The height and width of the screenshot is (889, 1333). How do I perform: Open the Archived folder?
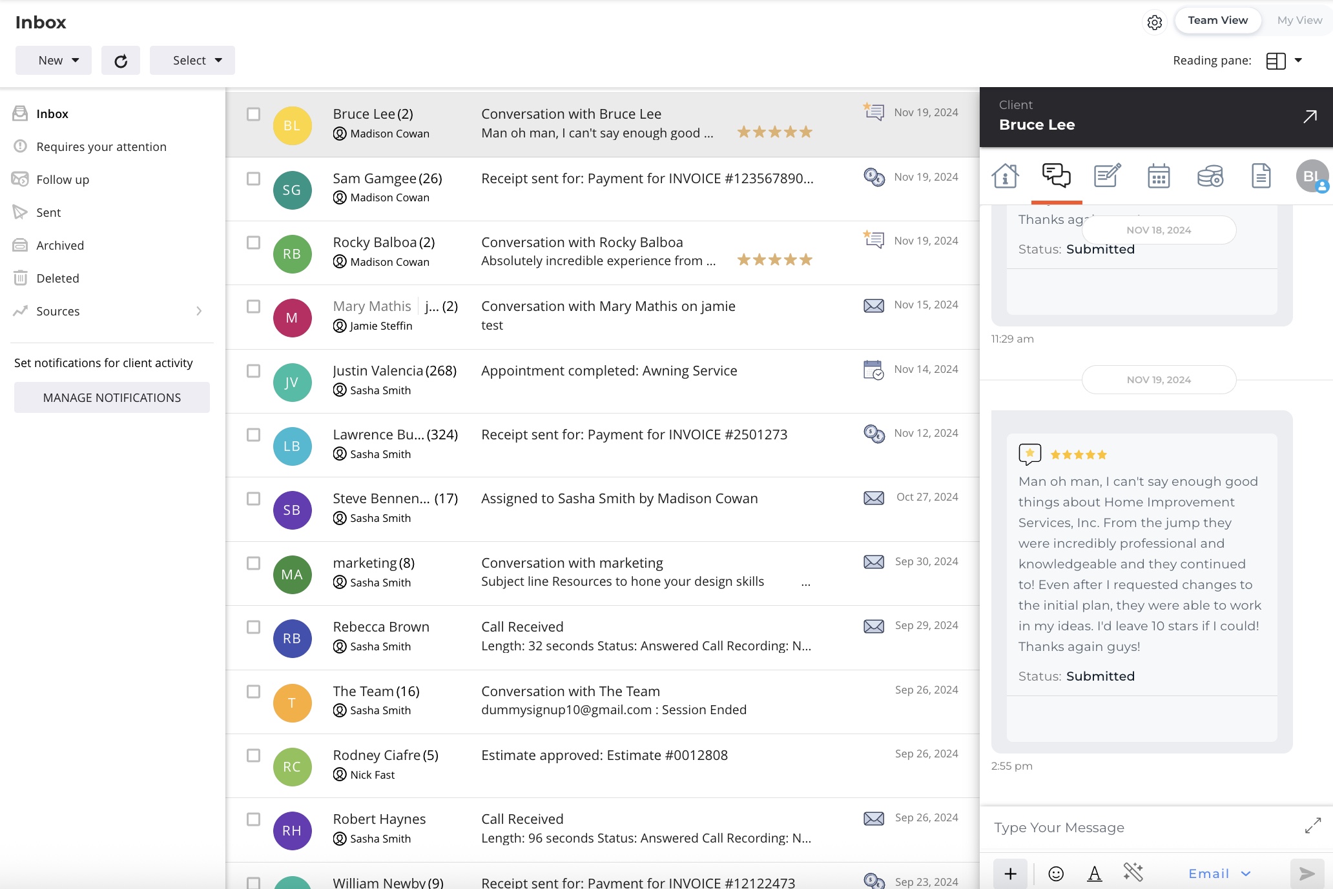click(60, 245)
